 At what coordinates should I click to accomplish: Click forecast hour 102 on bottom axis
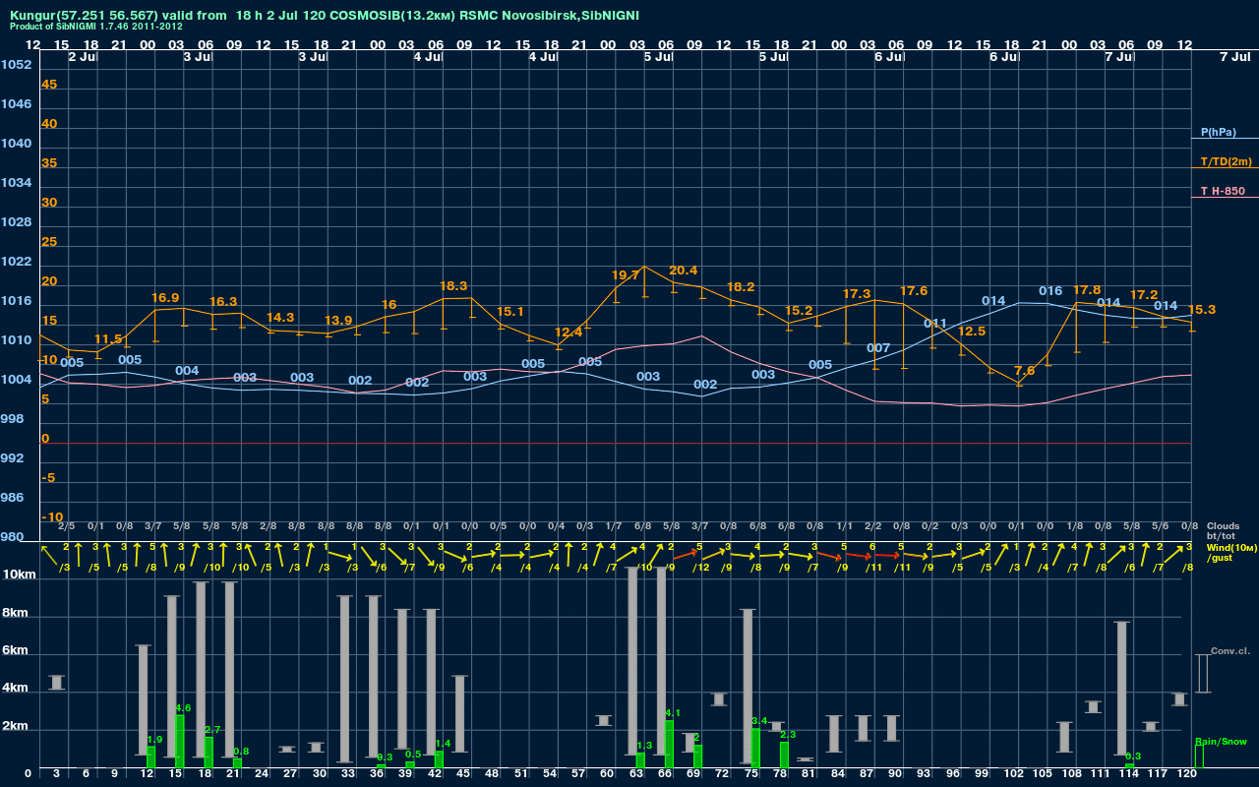point(1015,775)
